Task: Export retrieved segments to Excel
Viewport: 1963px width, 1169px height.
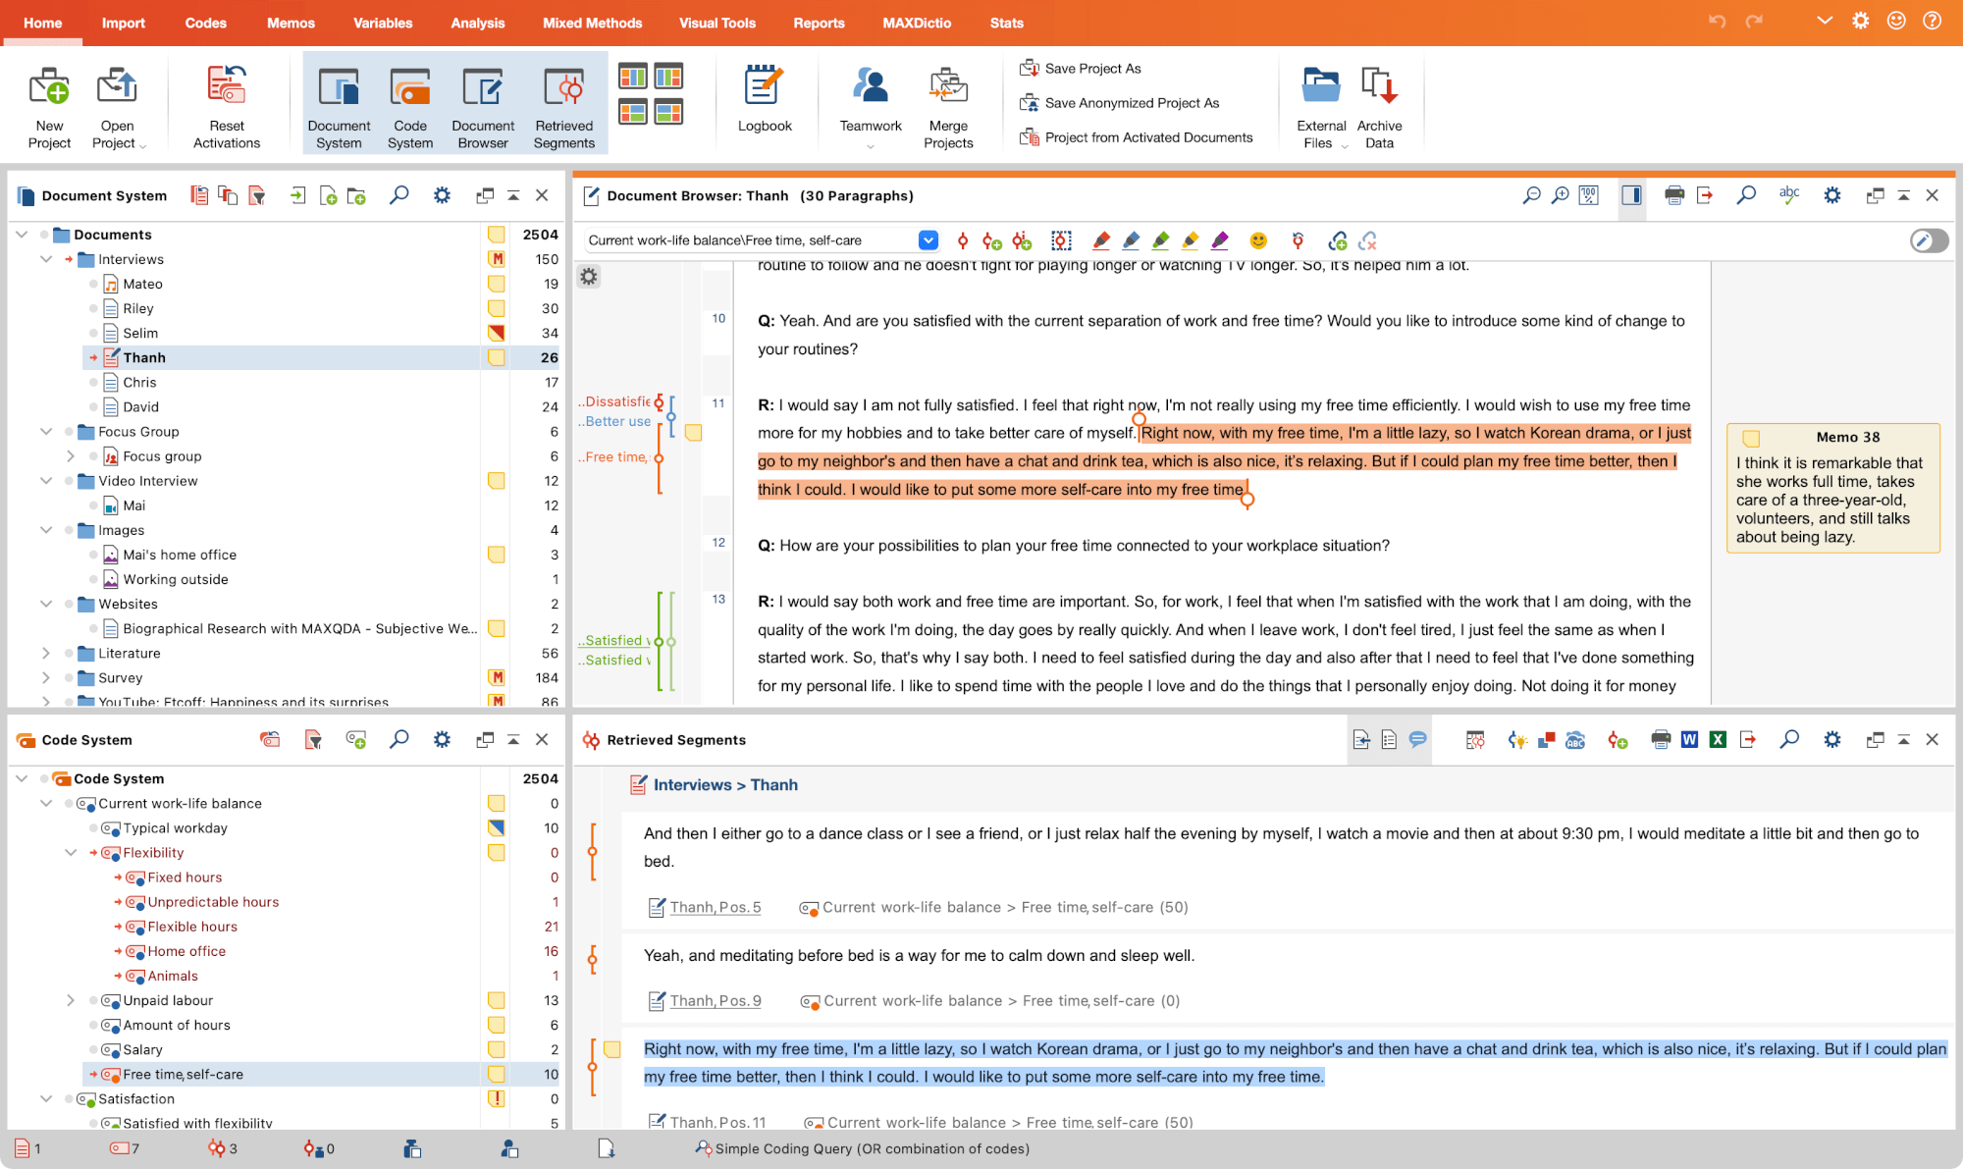Action: (1718, 739)
